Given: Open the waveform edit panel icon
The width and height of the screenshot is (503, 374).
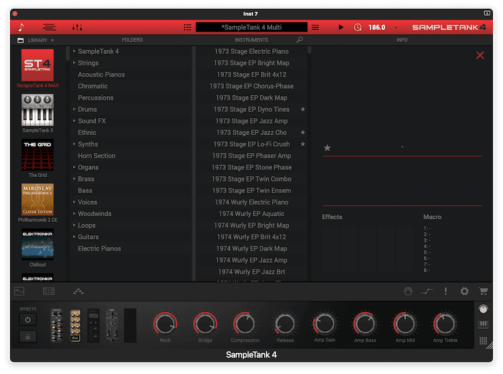Looking at the screenshot, I should click(19, 291).
